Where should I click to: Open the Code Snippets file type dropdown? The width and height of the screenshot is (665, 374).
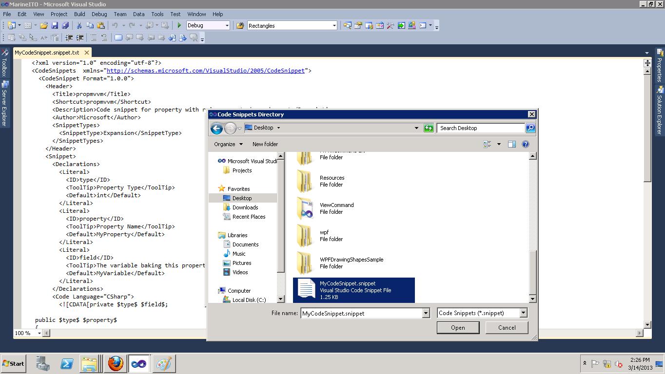523,313
